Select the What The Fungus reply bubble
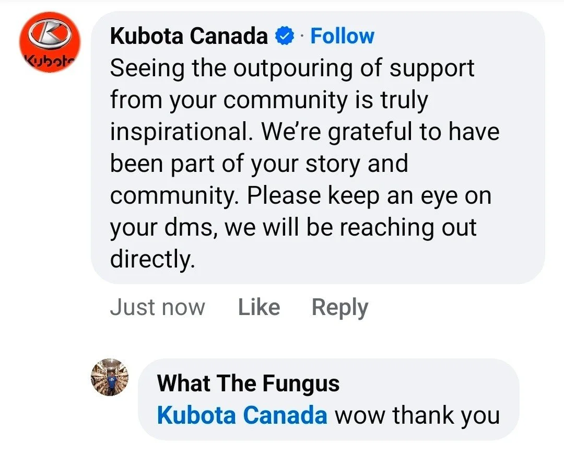Screen dimensions: 564x454 (329, 399)
